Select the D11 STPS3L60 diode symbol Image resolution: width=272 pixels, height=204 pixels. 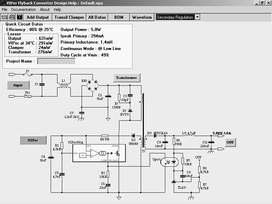click(155, 136)
